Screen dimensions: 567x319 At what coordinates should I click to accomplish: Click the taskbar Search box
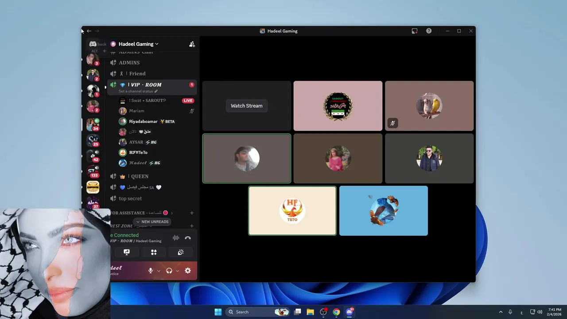click(x=257, y=312)
